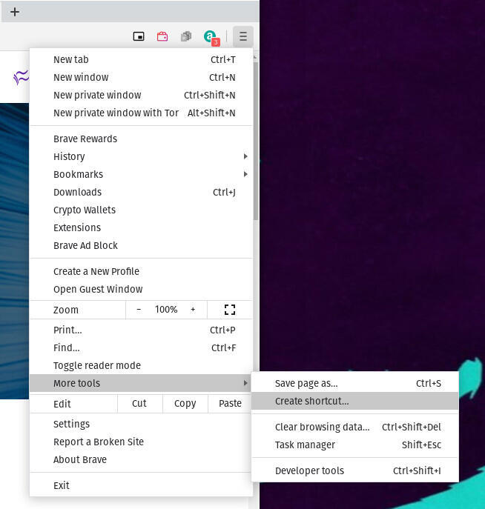Select Create a New Profile

[x=141, y=271]
